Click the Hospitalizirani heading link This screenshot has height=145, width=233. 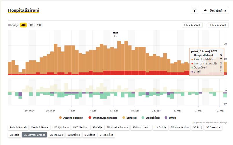pyautogui.click(x=24, y=10)
